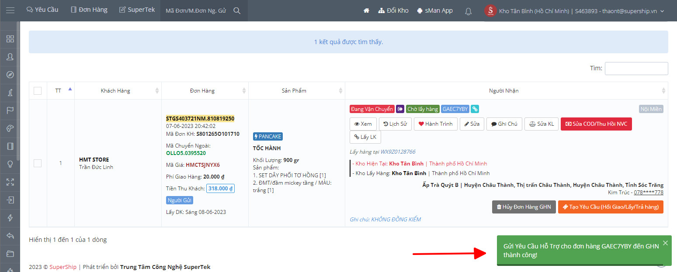The width and height of the screenshot is (677, 272).
Task: Open the notebook sidebar icon
Action: click(x=10, y=146)
